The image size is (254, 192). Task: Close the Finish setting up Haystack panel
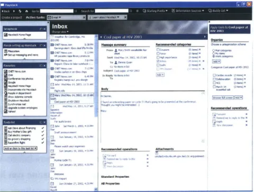[44, 45]
